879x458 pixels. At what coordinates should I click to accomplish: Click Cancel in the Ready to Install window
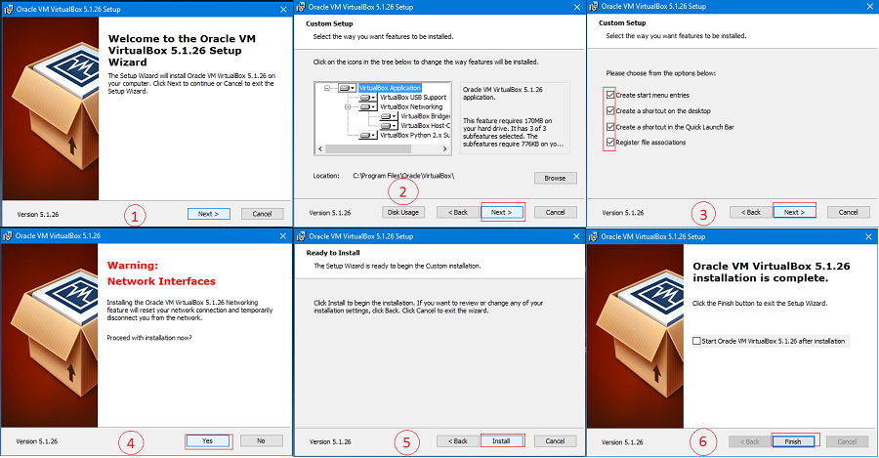coord(555,441)
